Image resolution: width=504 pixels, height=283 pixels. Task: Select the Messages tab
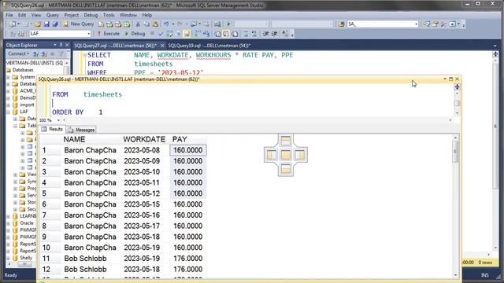point(81,130)
